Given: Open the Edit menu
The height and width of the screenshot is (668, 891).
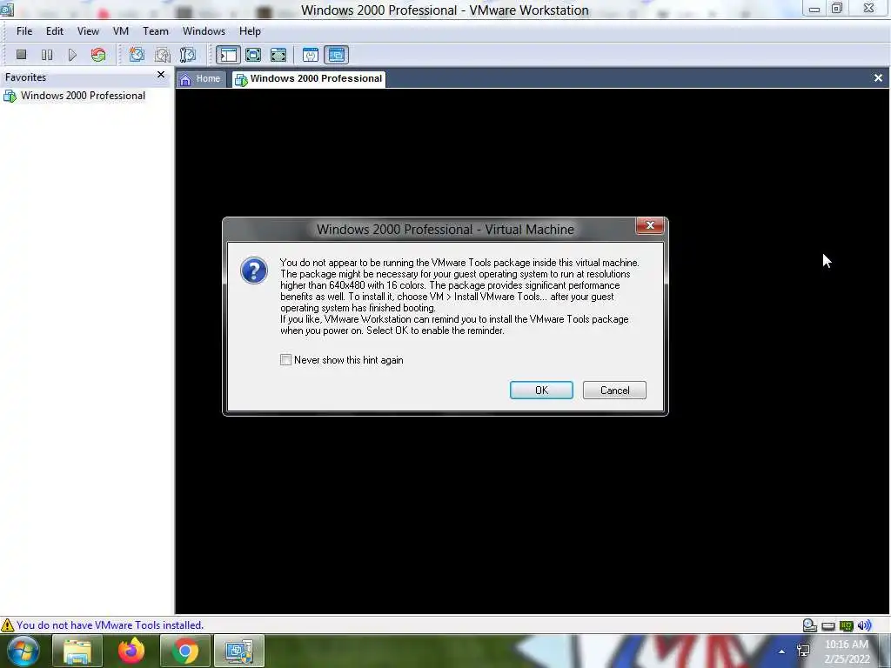Looking at the screenshot, I should coord(55,31).
